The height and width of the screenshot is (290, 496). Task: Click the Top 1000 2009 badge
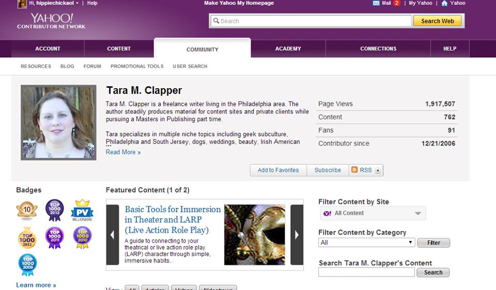(x=27, y=265)
